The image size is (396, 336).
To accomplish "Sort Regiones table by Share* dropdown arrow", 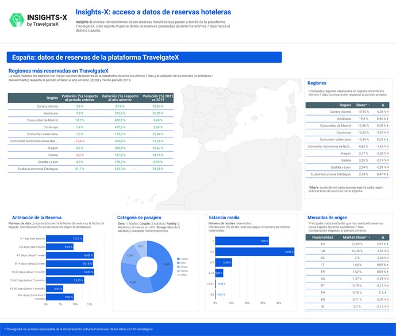I will (370, 105).
